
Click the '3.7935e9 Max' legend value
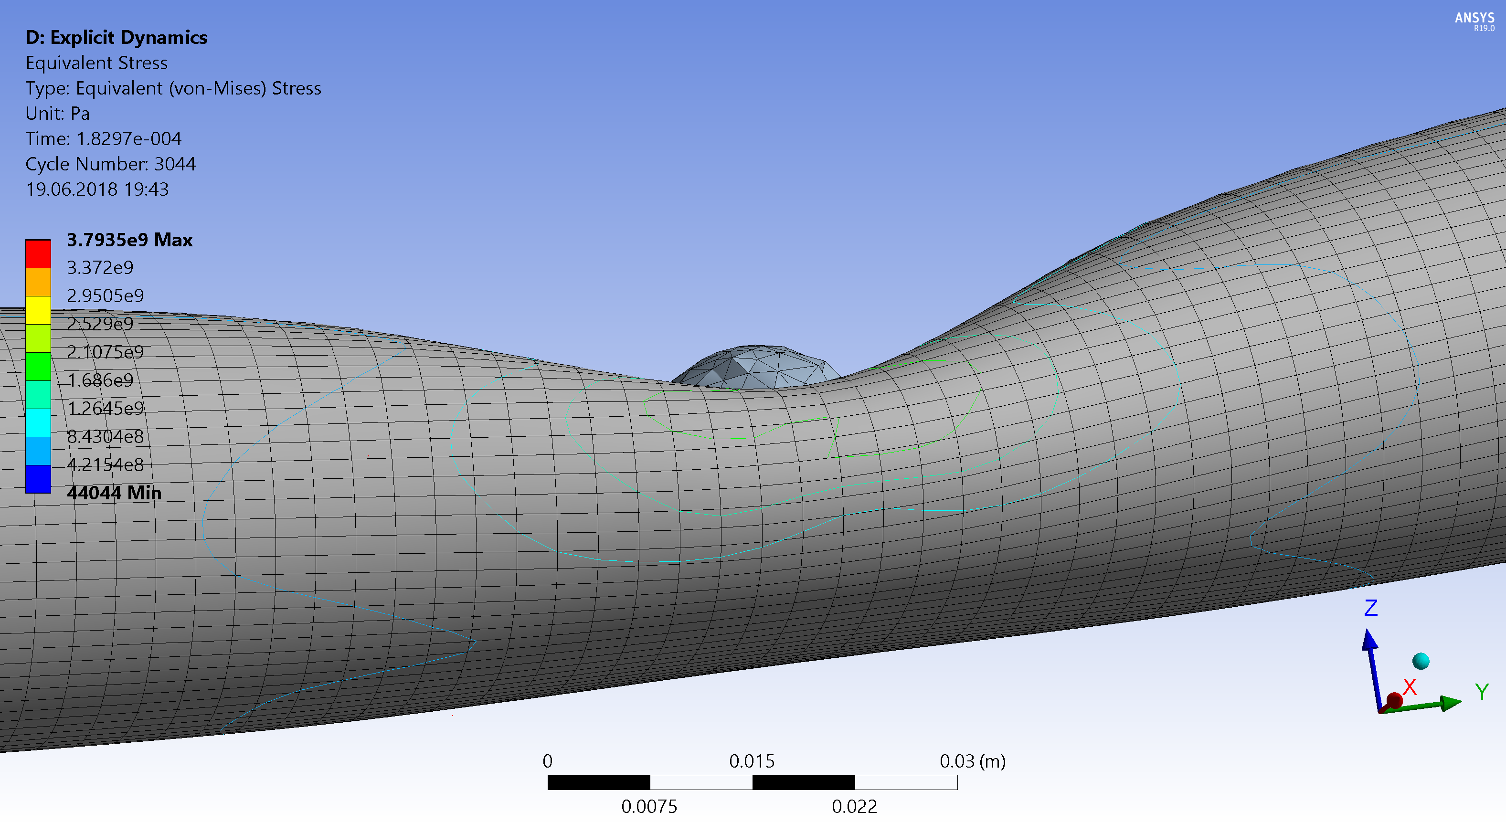click(x=130, y=240)
